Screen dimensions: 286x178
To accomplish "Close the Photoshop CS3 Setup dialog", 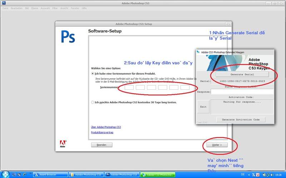I will (228, 24).
